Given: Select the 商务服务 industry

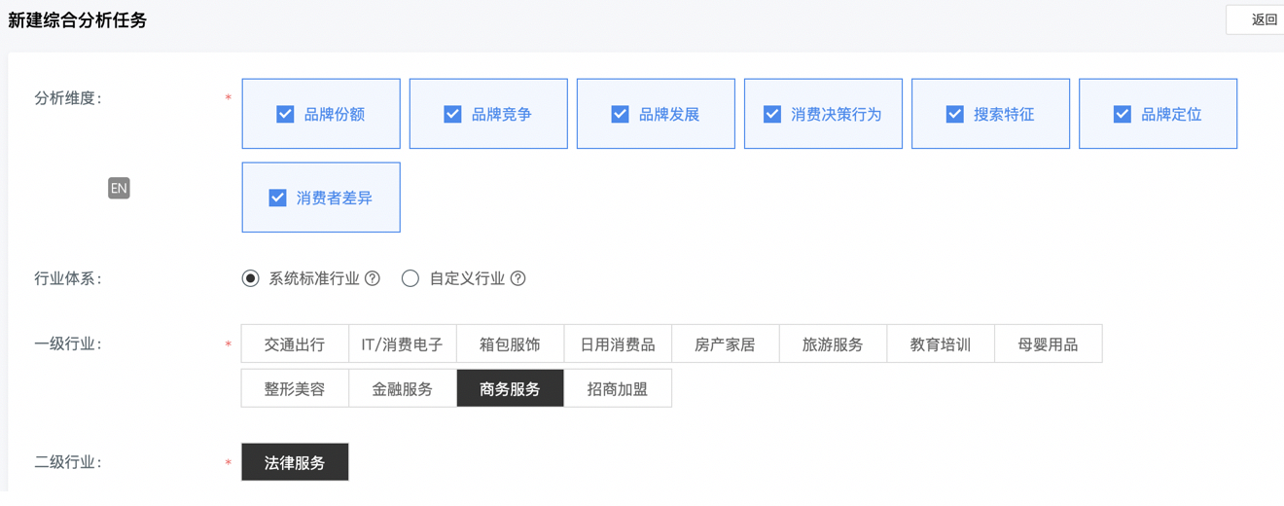Looking at the screenshot, I should 510,389.
